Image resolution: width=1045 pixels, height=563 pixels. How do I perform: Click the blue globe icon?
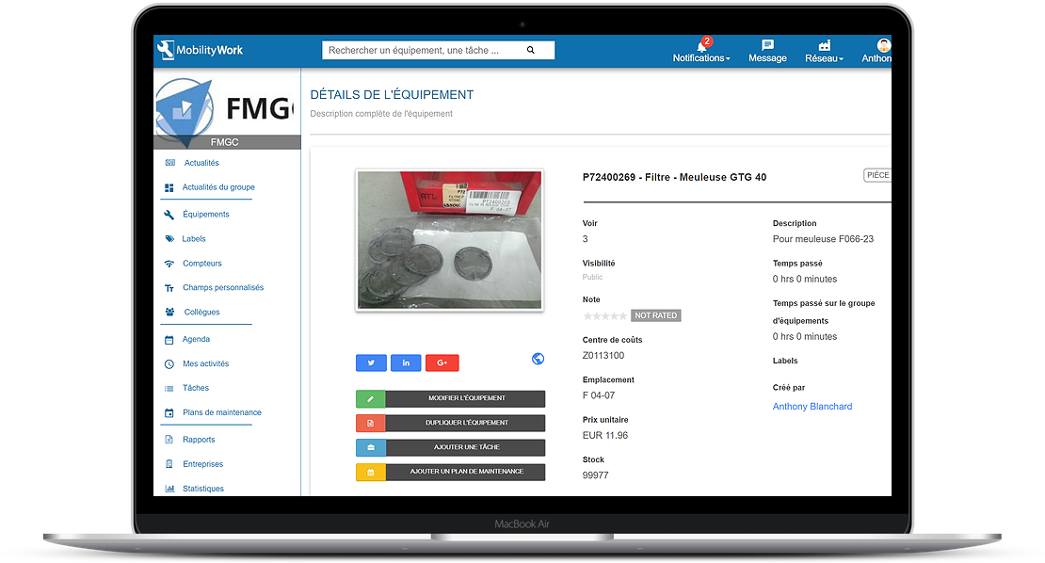click(538, 359)
